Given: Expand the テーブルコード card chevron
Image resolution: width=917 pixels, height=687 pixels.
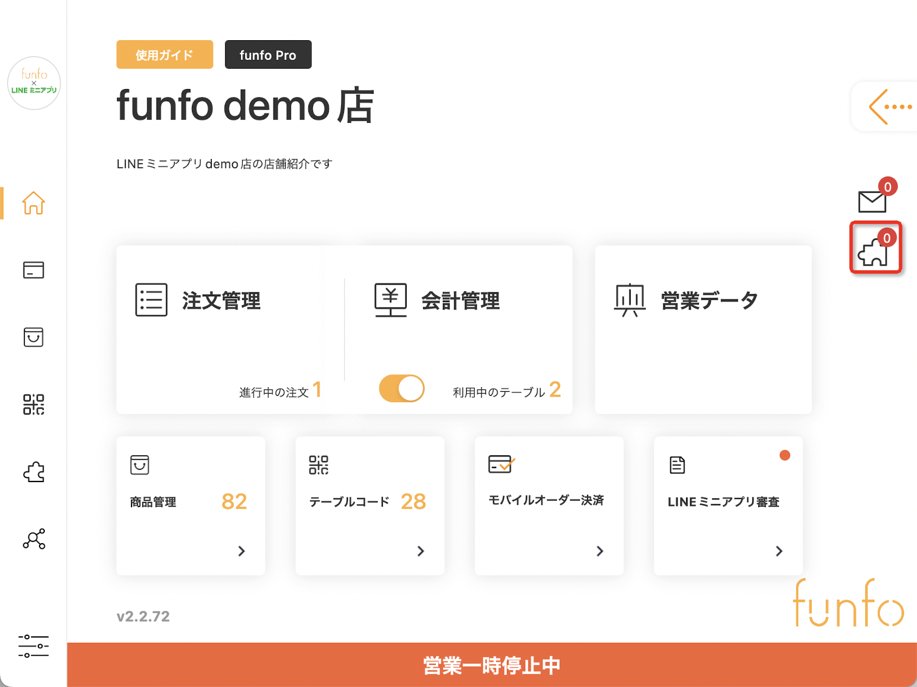Looking at the screenshot, I should pos(421,551).
